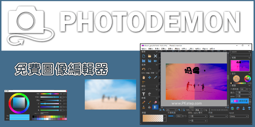Open the repeat clamp dropdown
The width and height of the screenshot is (255, 127).
(x=239, y=116)
